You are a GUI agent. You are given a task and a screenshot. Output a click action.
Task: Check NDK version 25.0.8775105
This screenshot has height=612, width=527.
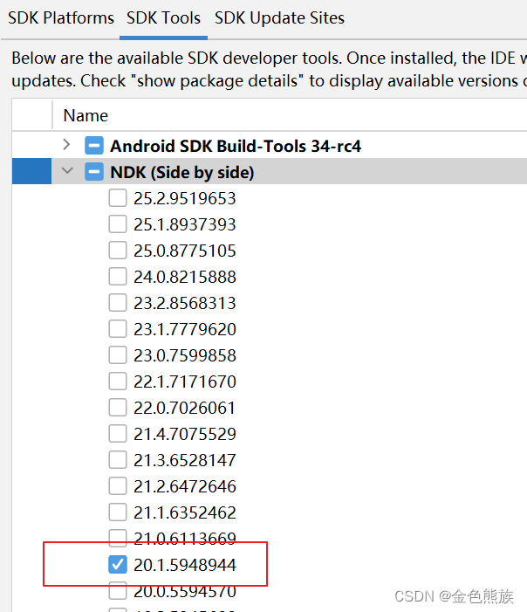coord(118,251)
